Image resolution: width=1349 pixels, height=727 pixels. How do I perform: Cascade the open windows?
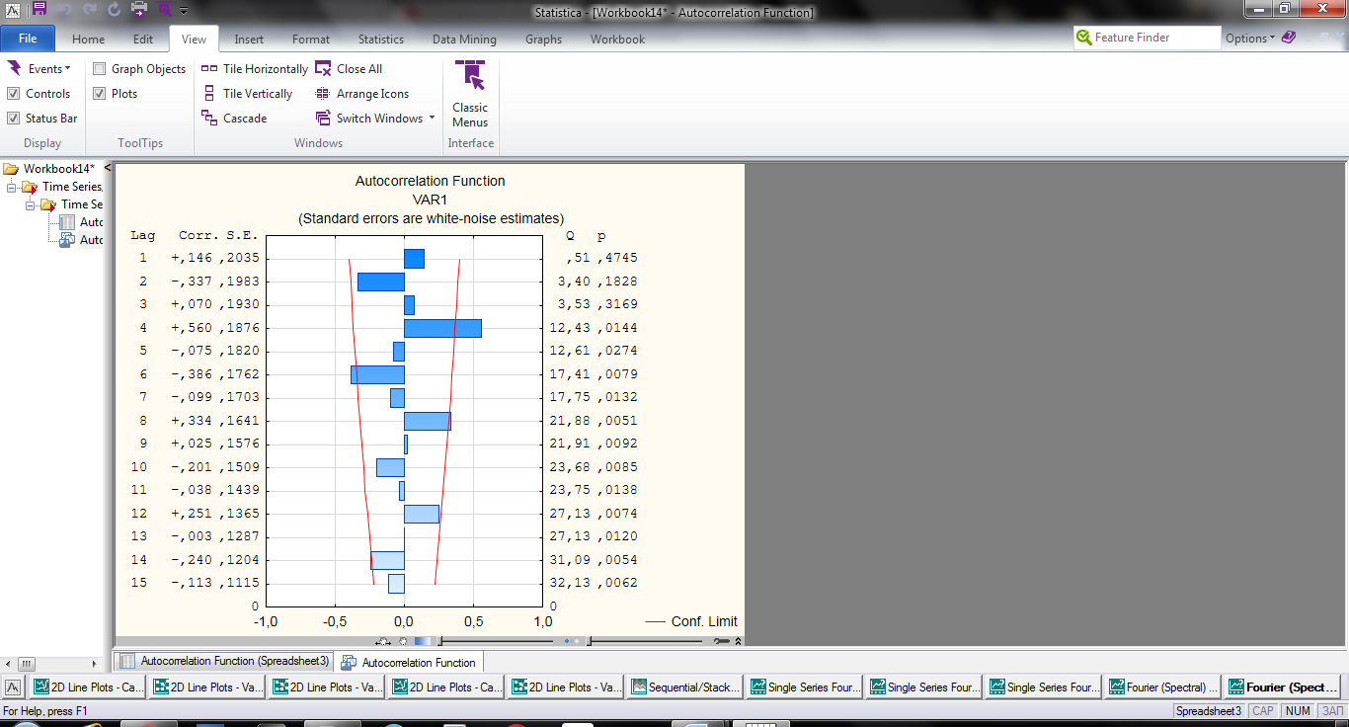tap(234, 119)
